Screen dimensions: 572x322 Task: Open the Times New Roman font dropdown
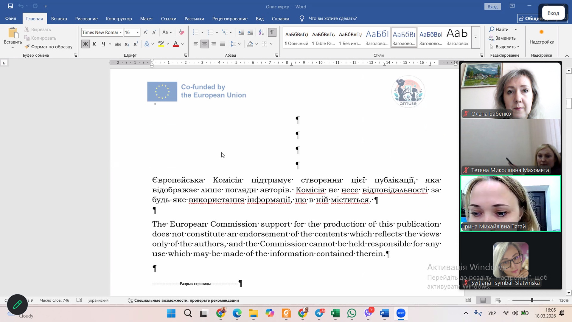tap(121, 32)
